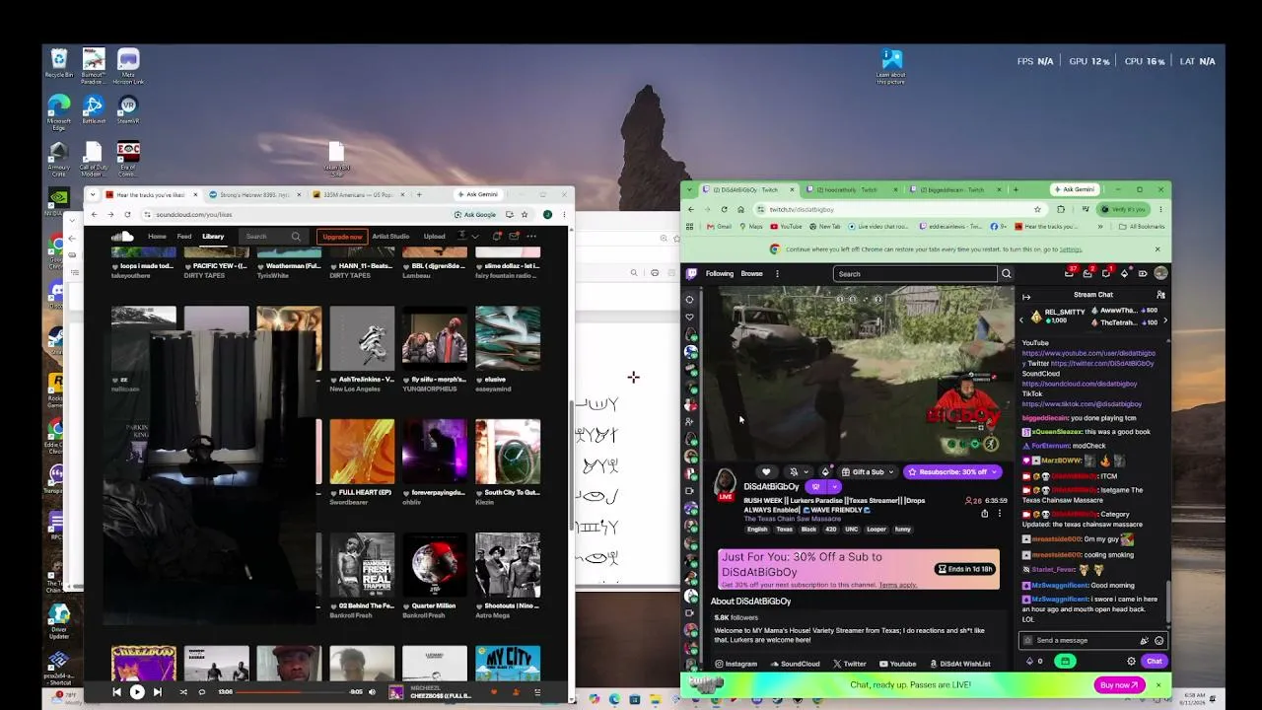
Task: Play the SoundCloud track
Action: (x=137, y=692)
